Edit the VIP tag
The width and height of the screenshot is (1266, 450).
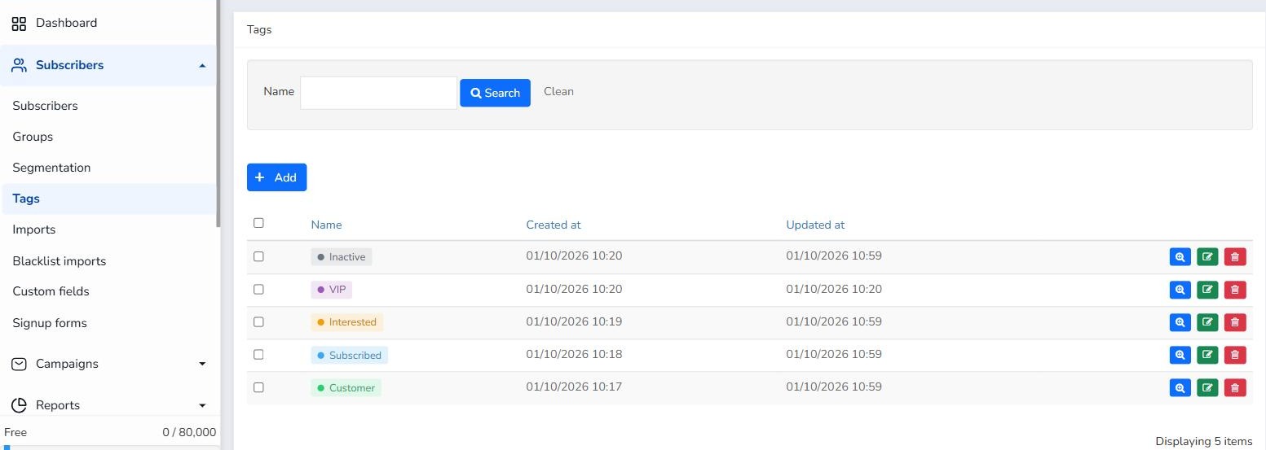click(x=1207, y=290)
